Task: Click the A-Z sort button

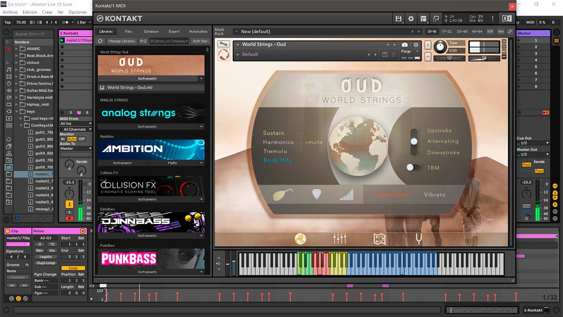Action: tap(143, 41)
